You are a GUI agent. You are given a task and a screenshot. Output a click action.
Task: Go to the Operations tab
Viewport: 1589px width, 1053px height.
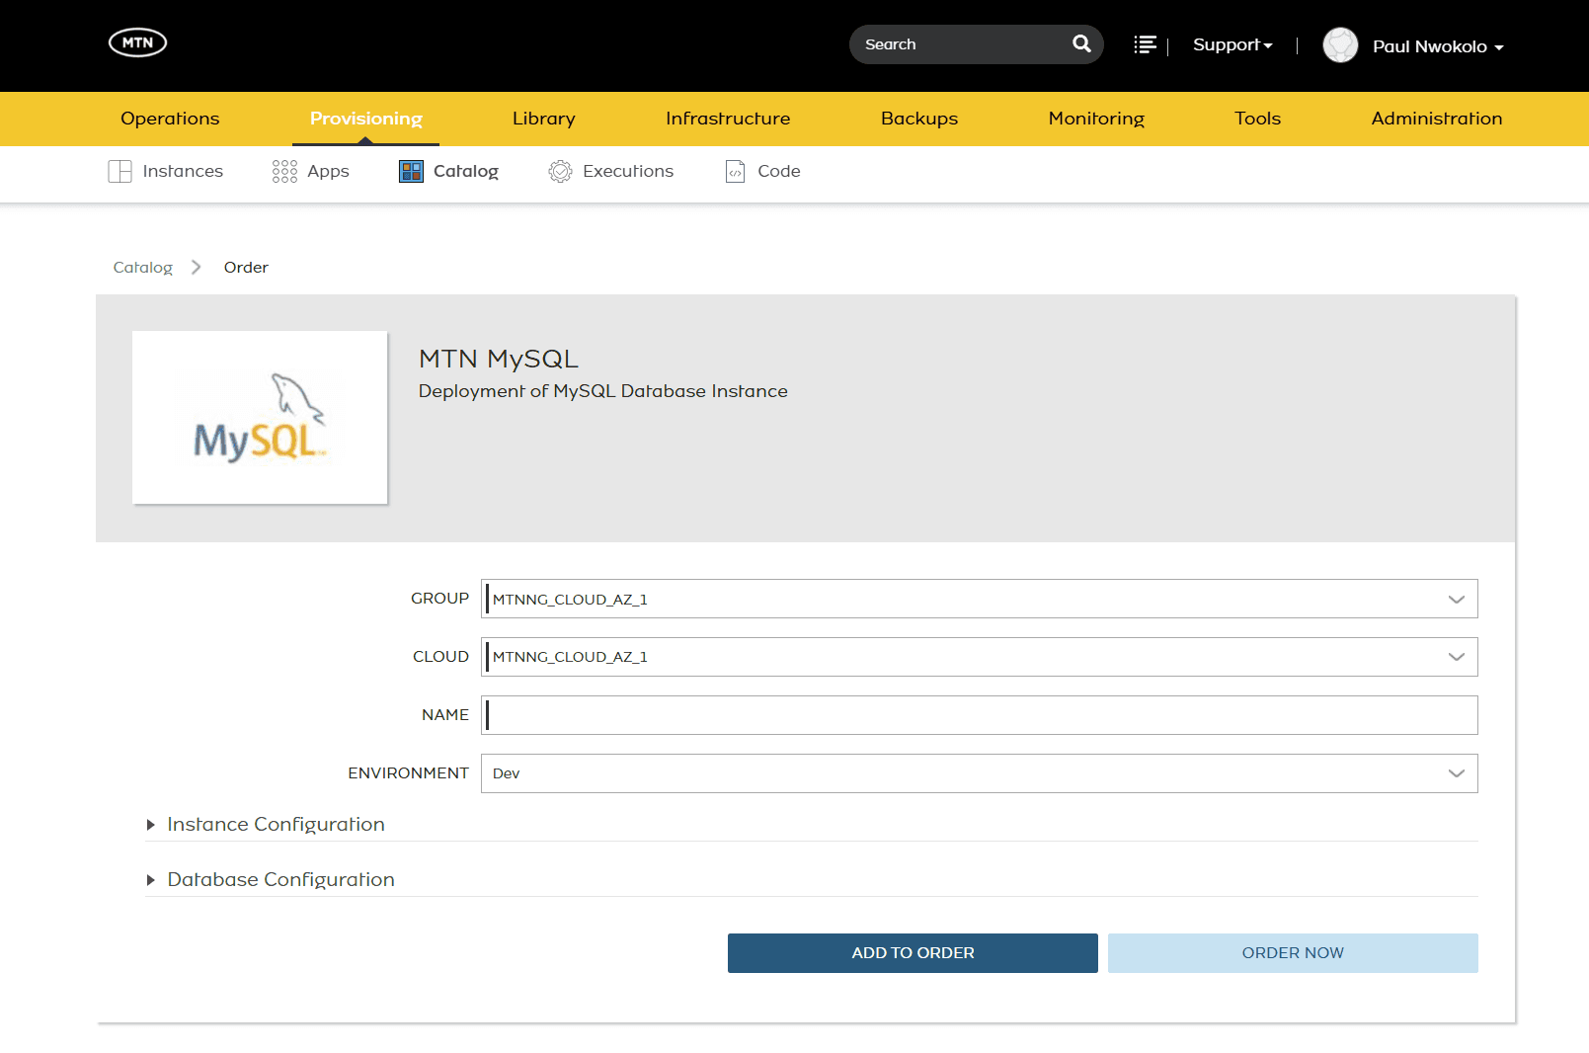pyautogui.click(x=170, y=119)
